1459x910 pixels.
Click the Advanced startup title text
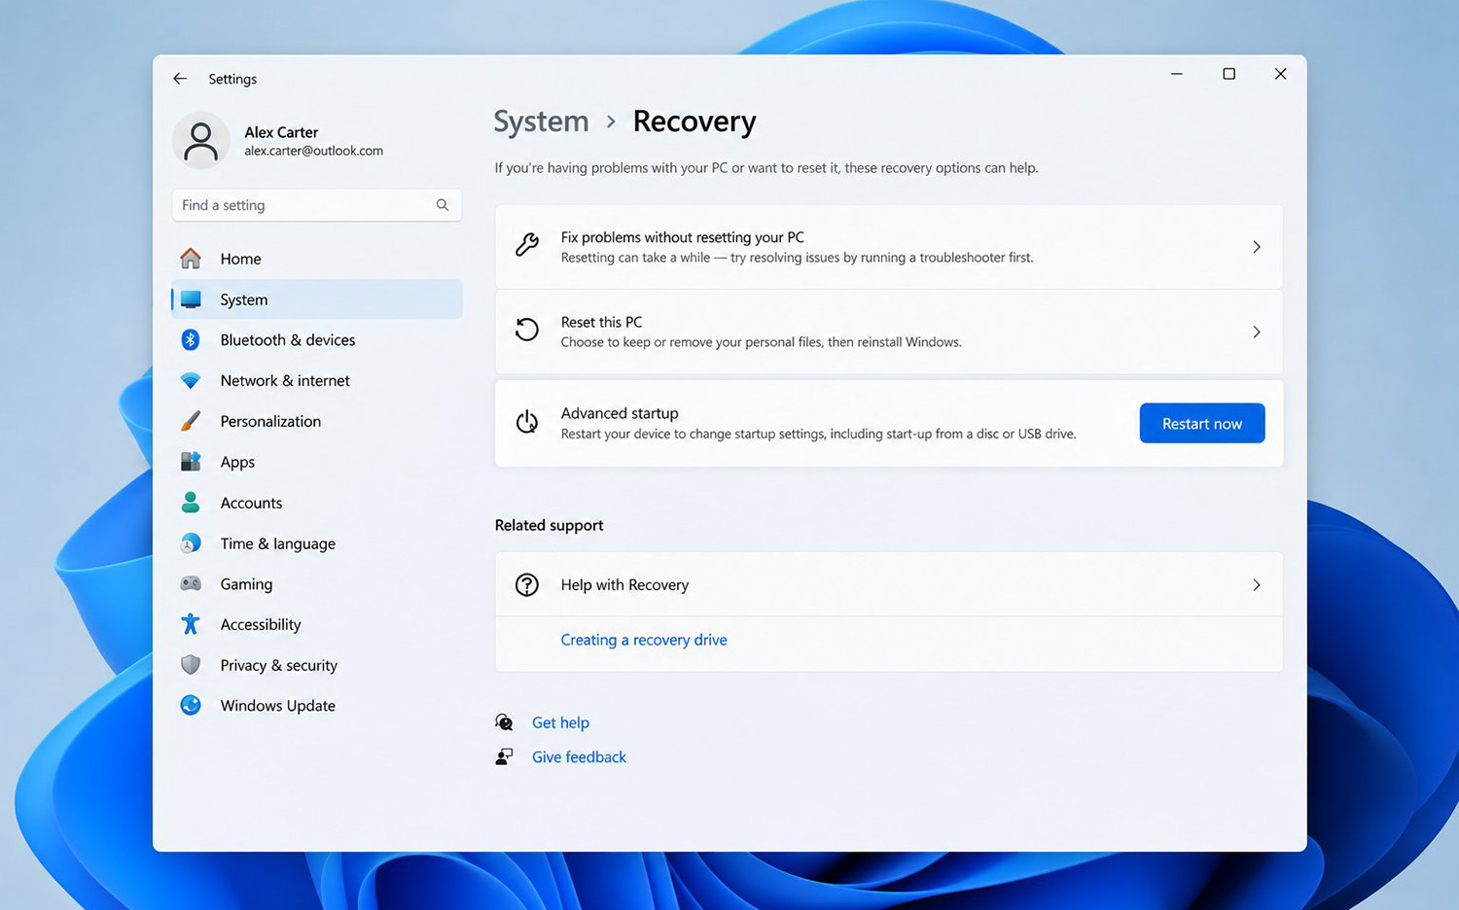[x=620, y=413]
